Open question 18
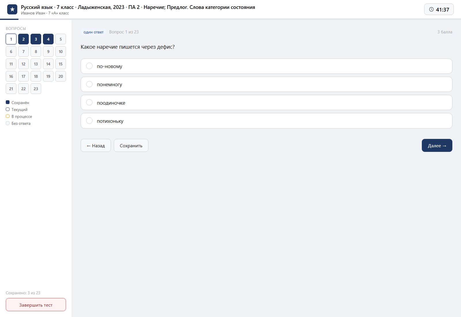 click(36, 76)
